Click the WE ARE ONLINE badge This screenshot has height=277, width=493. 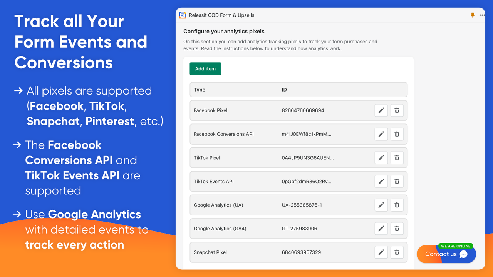click(x=456, y=246)
